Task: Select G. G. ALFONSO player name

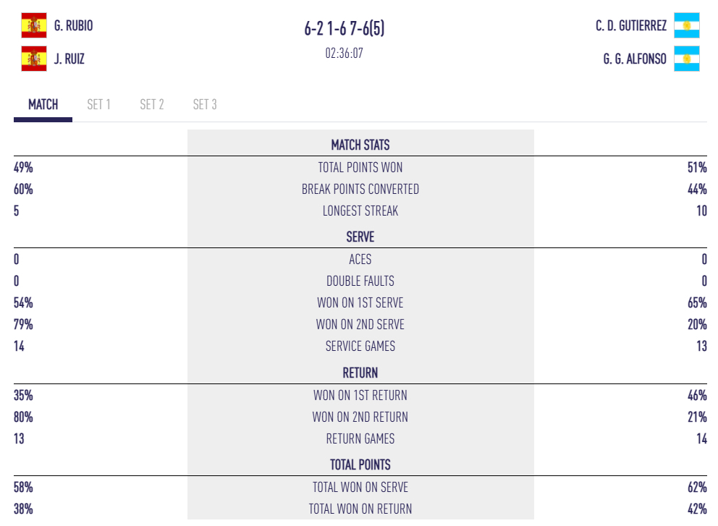Action: 635,59
